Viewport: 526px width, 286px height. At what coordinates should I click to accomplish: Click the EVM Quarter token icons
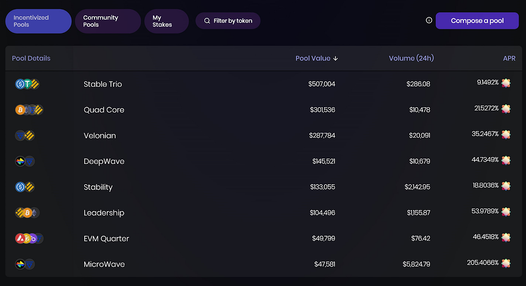point(29,238)
